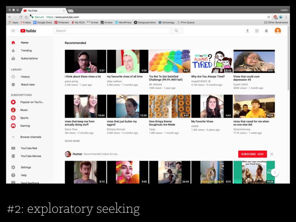Open History in the Library section
Image resolution: width=296 pixels, height=222 pixels.
tap(25, 77)
